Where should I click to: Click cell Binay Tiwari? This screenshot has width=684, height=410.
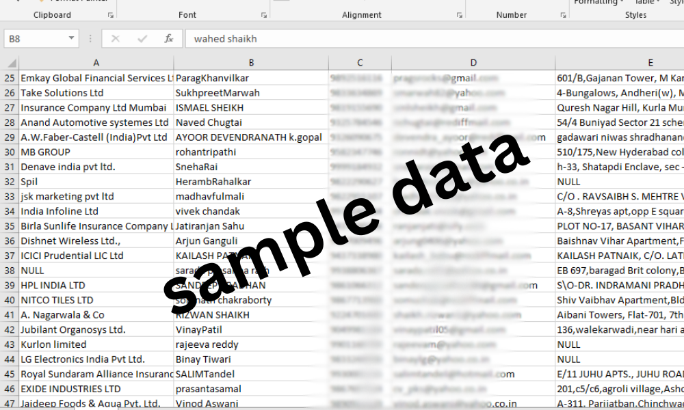coord(251,359)
